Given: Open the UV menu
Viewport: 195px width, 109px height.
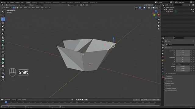Looking at the screenshot, I should (50, 8).
